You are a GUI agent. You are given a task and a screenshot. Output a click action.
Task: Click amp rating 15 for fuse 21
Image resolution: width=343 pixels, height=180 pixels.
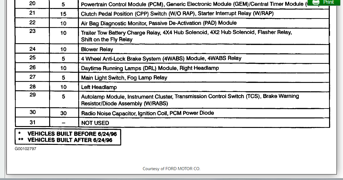63,14
